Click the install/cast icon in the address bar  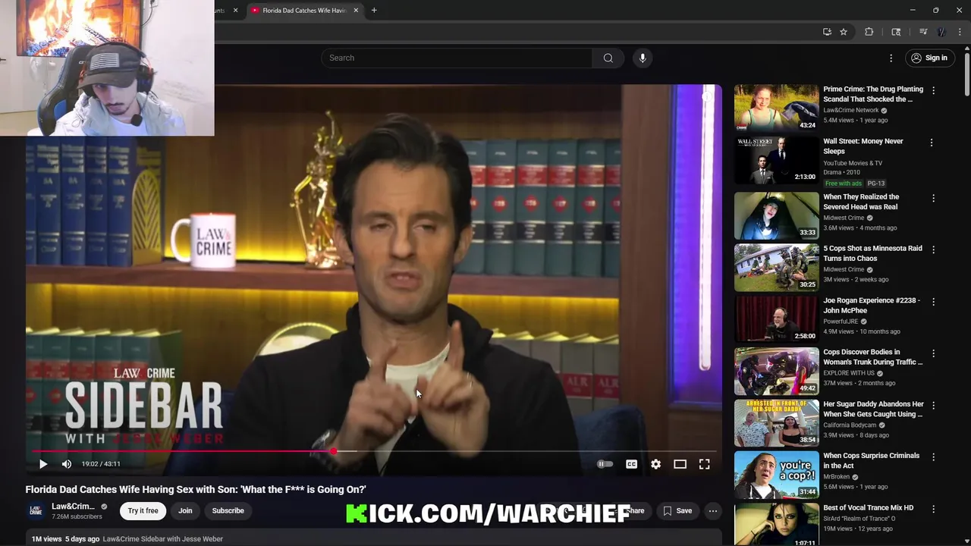[827, 32]
